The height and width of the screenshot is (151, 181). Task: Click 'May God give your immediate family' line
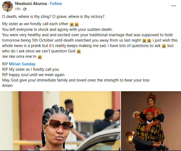(76, 80)
